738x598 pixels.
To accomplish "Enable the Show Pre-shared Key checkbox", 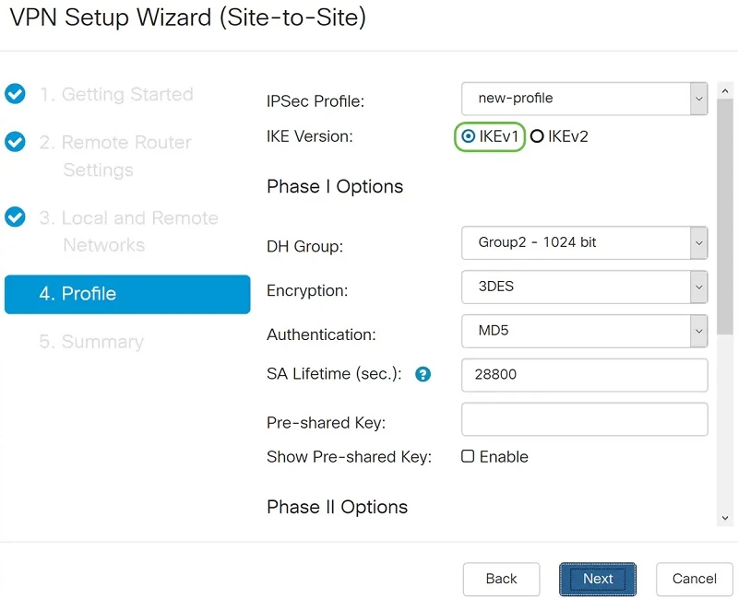I will click(x=468, y=456).
